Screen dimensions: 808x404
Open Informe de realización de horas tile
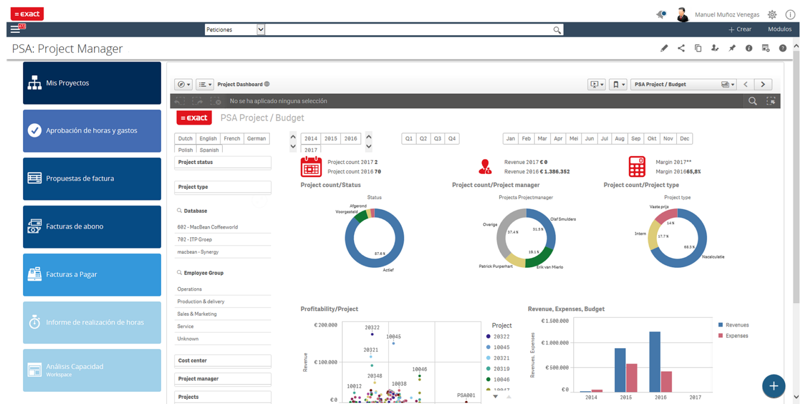(92, 322)
